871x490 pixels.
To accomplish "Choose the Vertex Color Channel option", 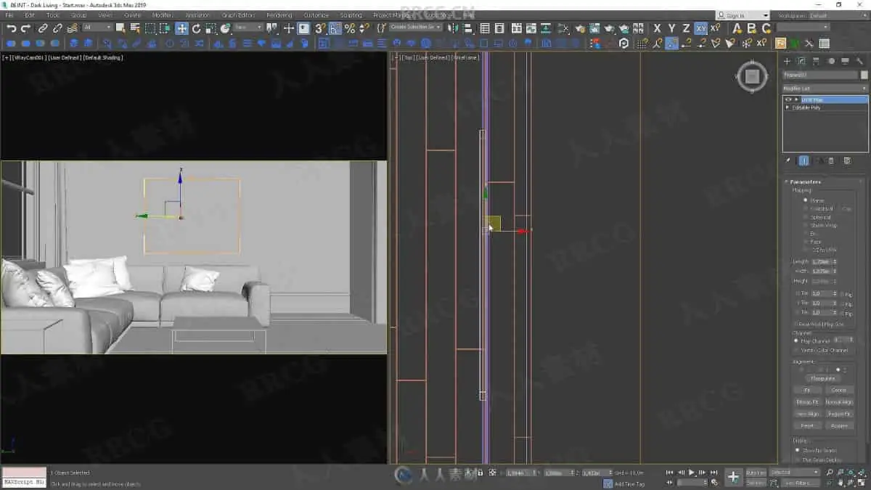I will tap(796, 350).
